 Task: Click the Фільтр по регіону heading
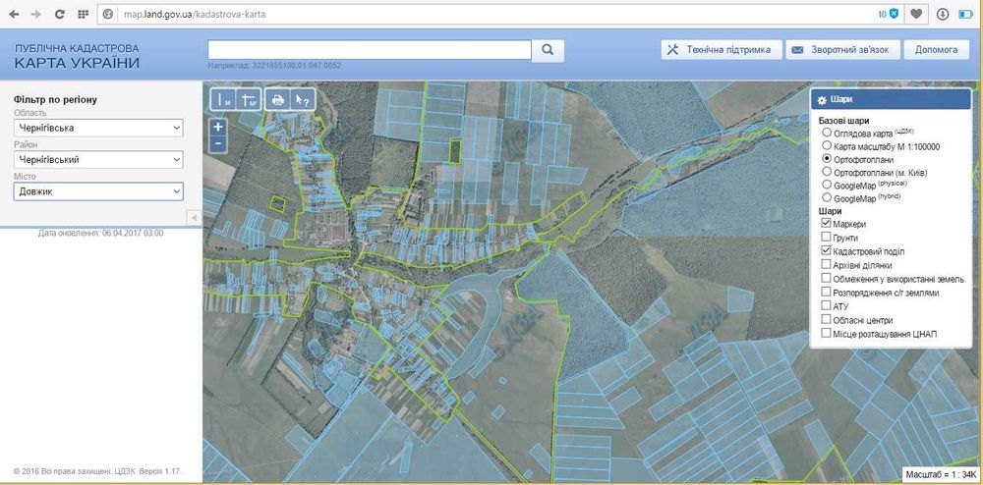pyautogui.click(x=56, y=99)
